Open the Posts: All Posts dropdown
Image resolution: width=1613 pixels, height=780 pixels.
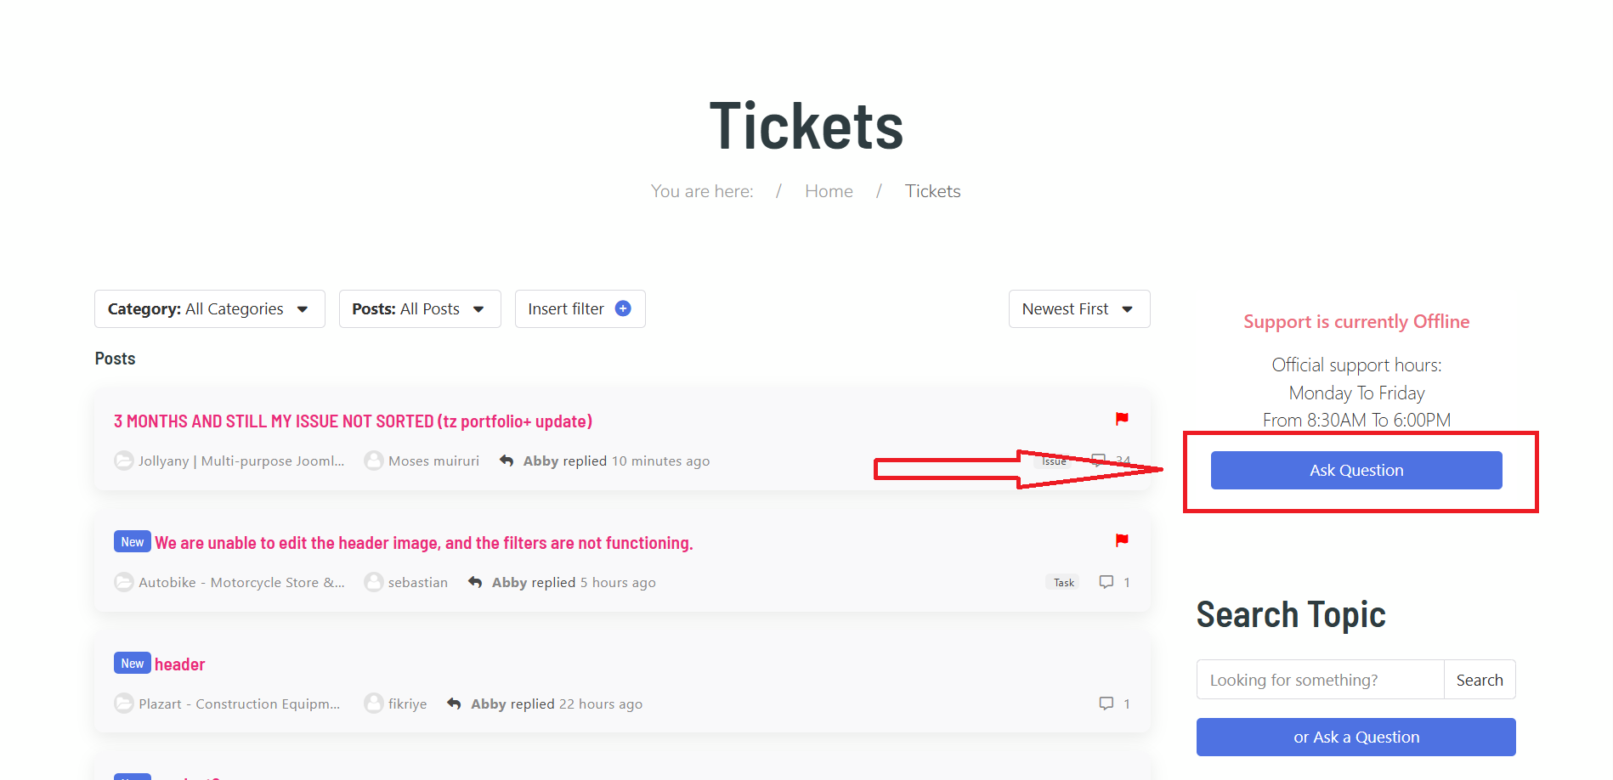coord(419,308)
